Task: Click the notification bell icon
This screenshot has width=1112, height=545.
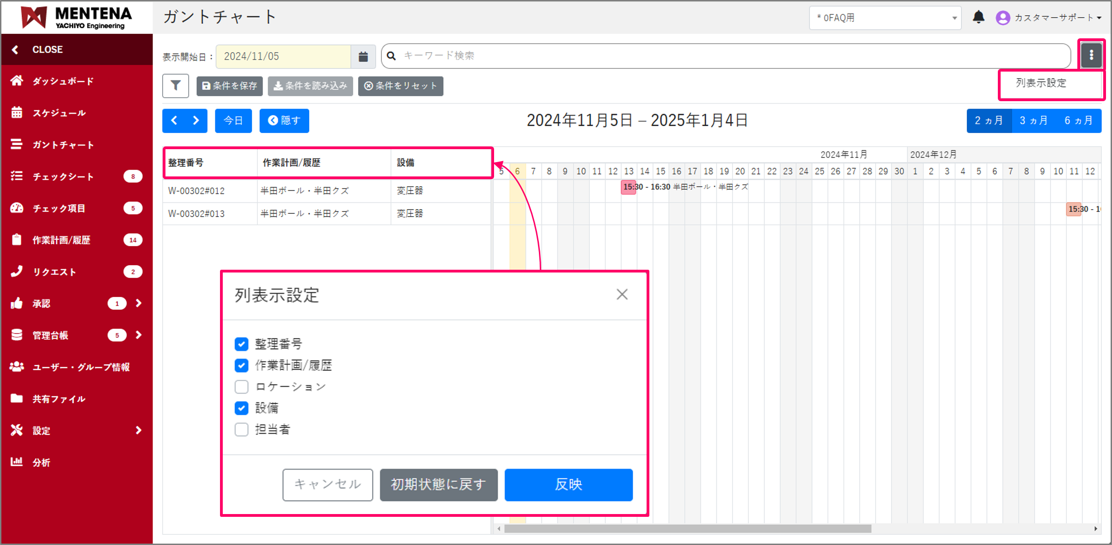Action: [978, 18]
